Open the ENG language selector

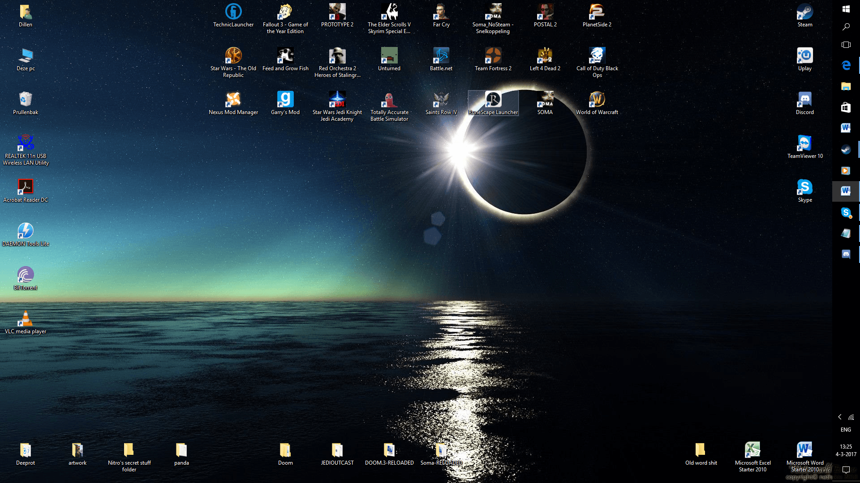[846, 429]
